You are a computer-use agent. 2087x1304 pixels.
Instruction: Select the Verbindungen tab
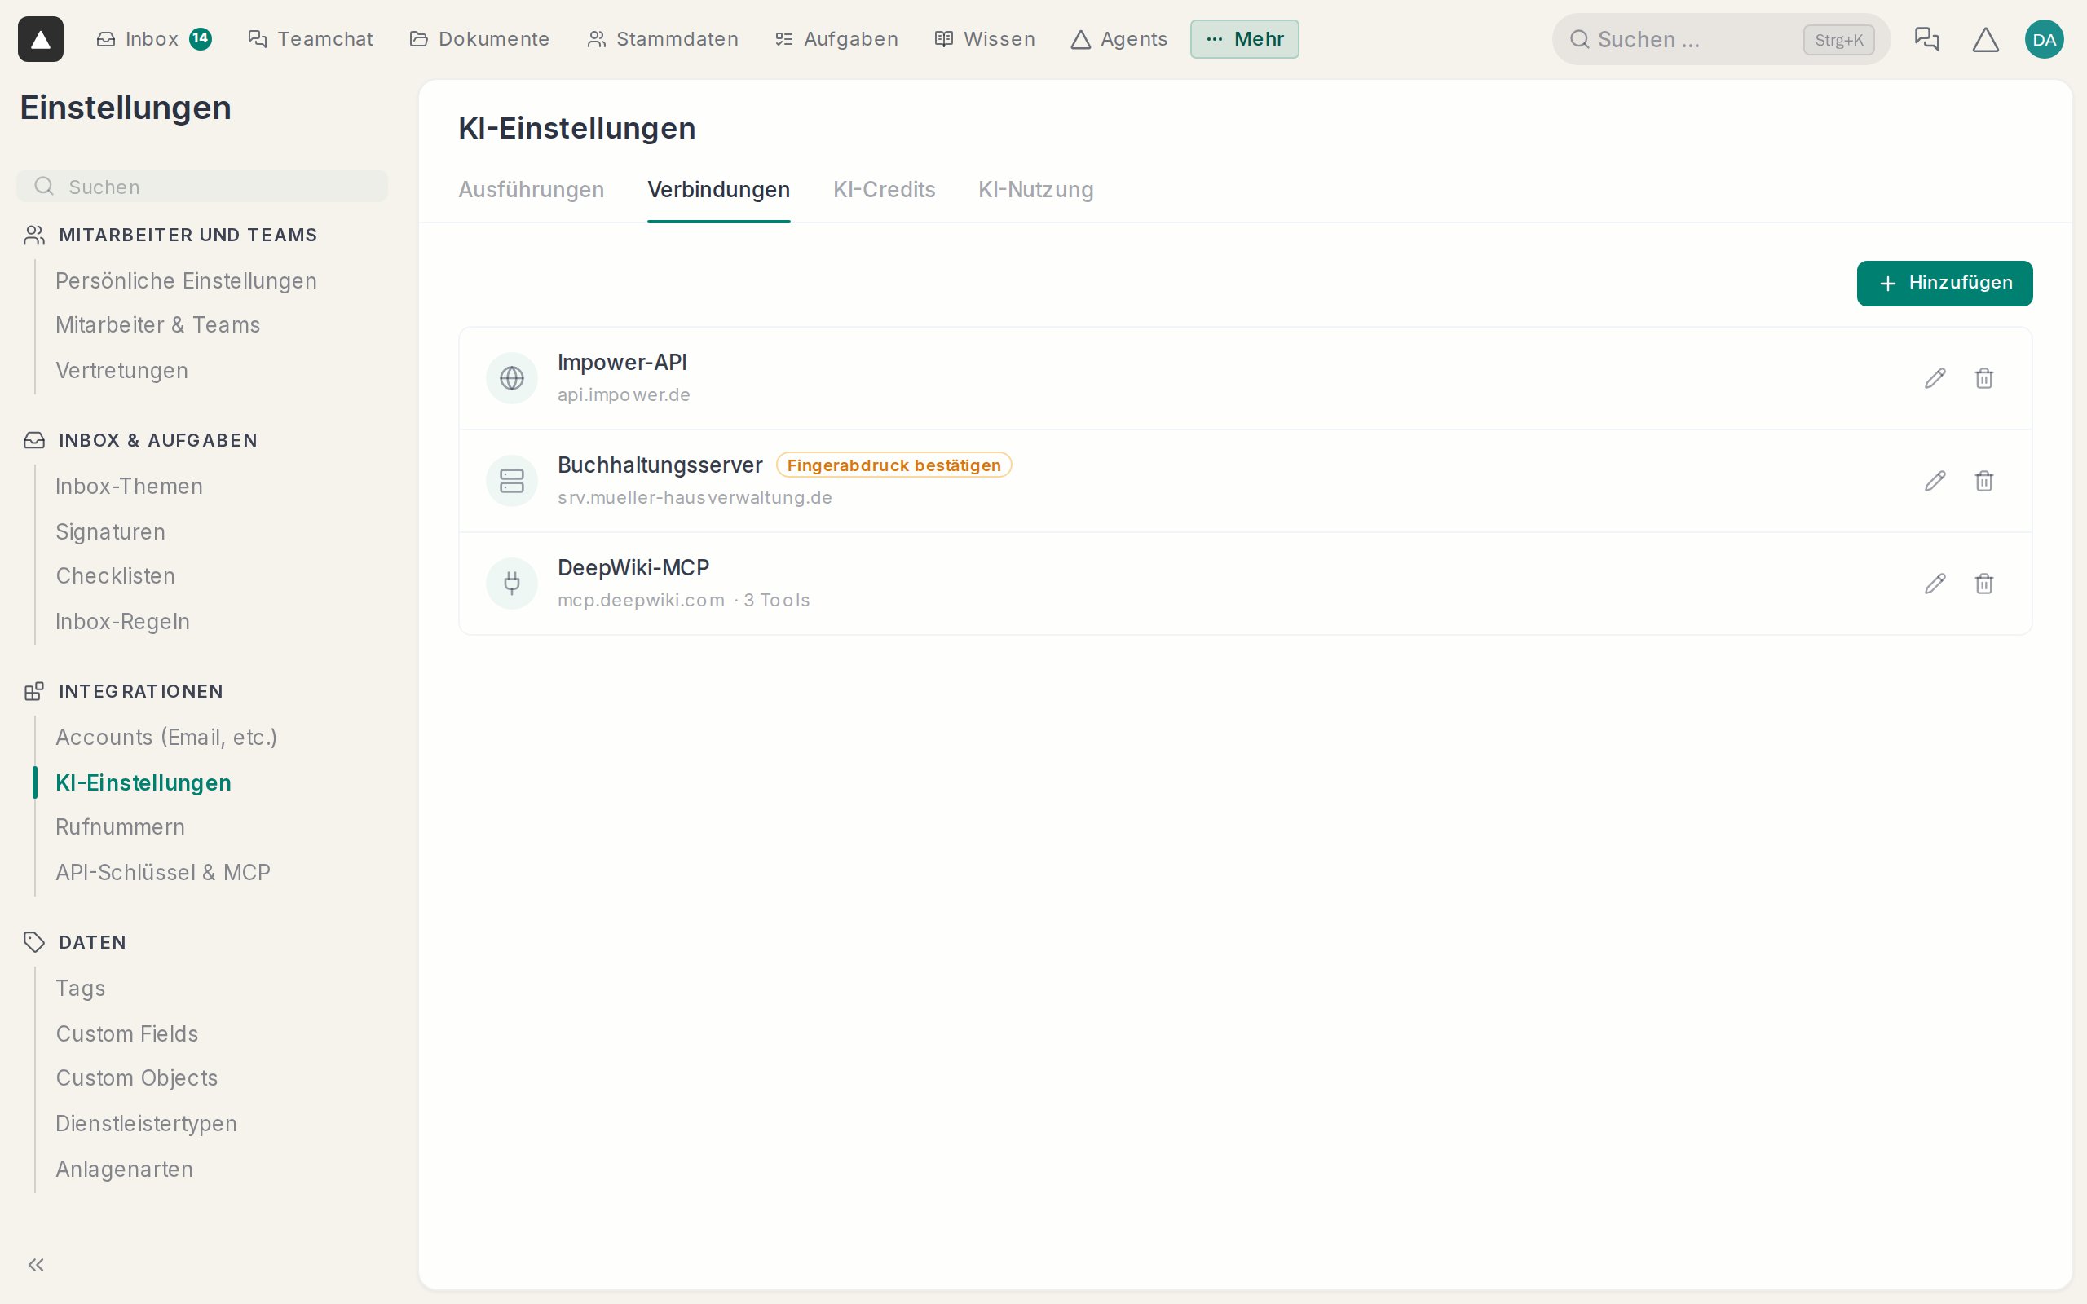point(718,190)
